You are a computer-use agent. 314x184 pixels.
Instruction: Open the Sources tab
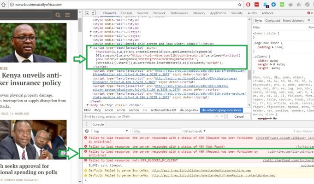142,13
